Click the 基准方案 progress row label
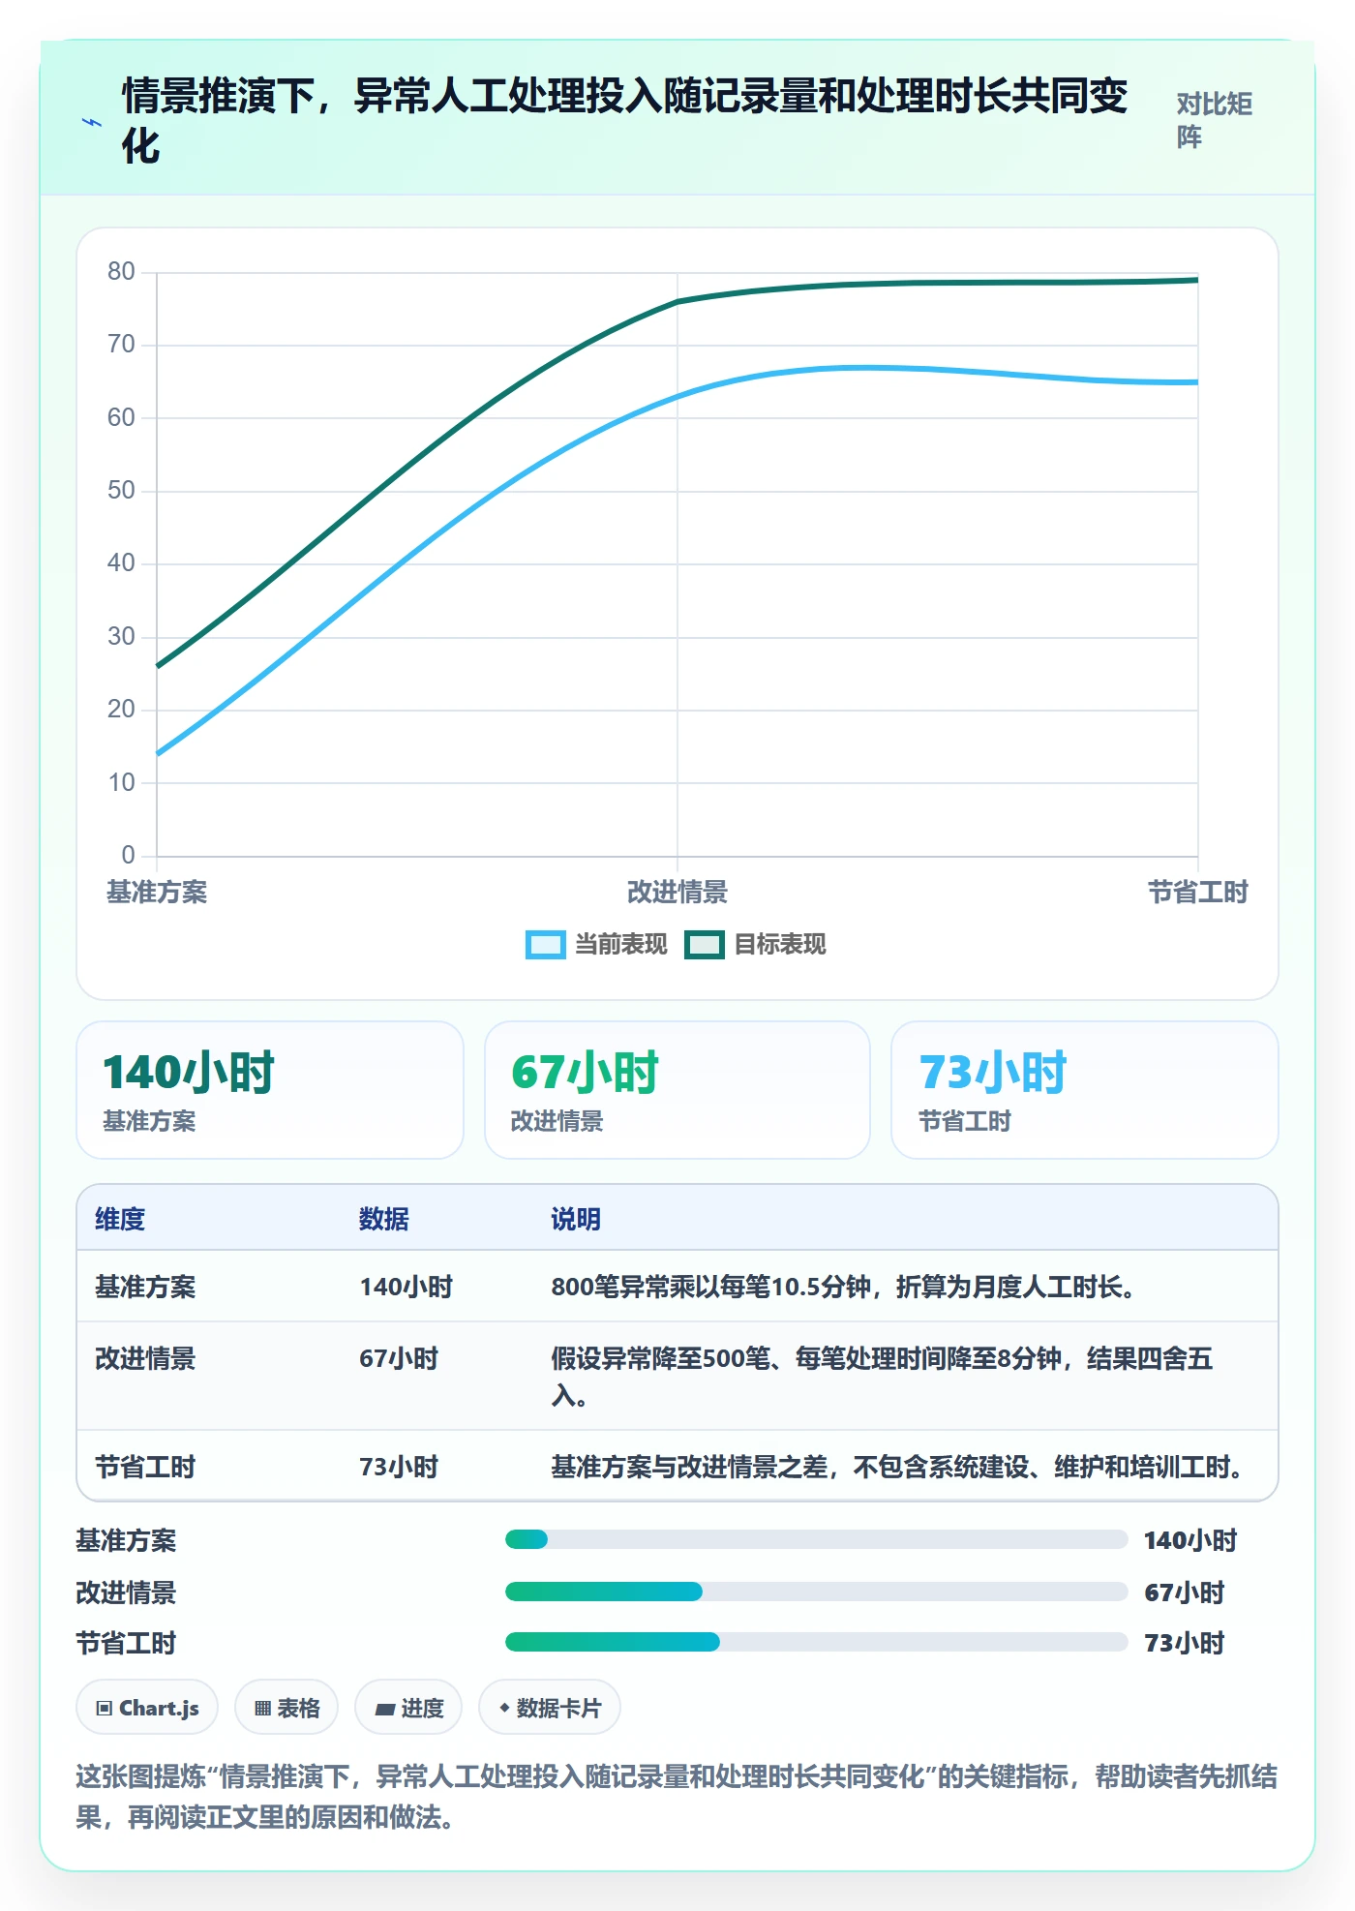This screenshot has width=1355, height=1911. [x=127, y=1540]
